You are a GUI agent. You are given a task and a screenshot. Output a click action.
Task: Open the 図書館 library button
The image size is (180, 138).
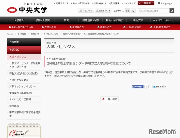[x=146, y=3]
